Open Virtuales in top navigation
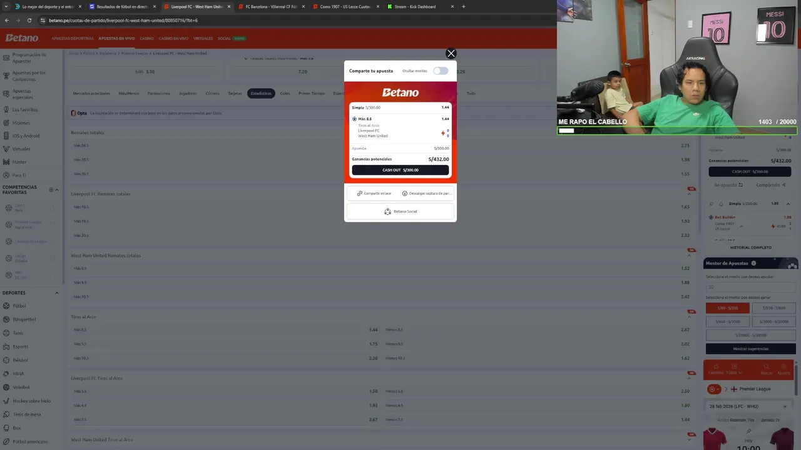This screenshot has height=450, width=801. [x=203, y=38]
